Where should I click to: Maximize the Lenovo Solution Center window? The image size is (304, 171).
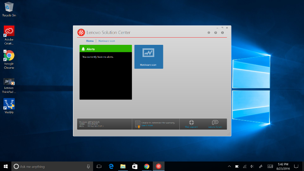point(222,28)
